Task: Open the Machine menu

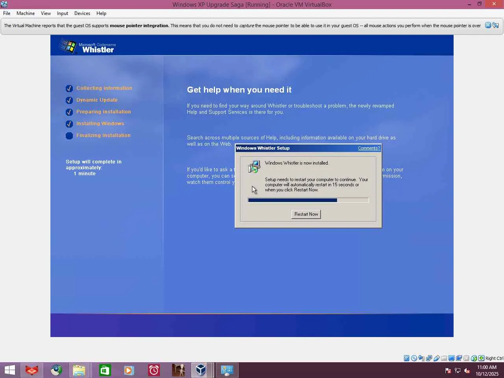Action: click(26, 13)
